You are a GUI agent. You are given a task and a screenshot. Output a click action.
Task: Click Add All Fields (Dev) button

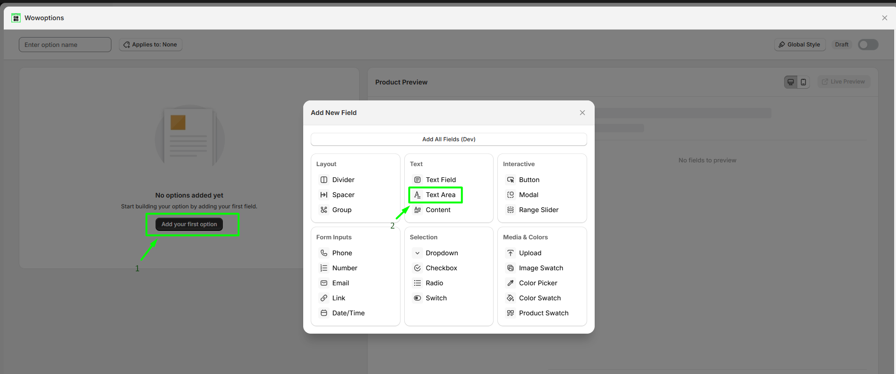(448, 139)
